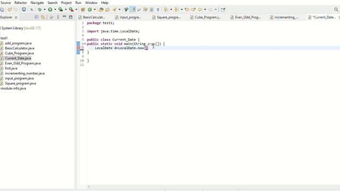
Task: Click the Back navigation arrow
Action: tap(200, 10)
